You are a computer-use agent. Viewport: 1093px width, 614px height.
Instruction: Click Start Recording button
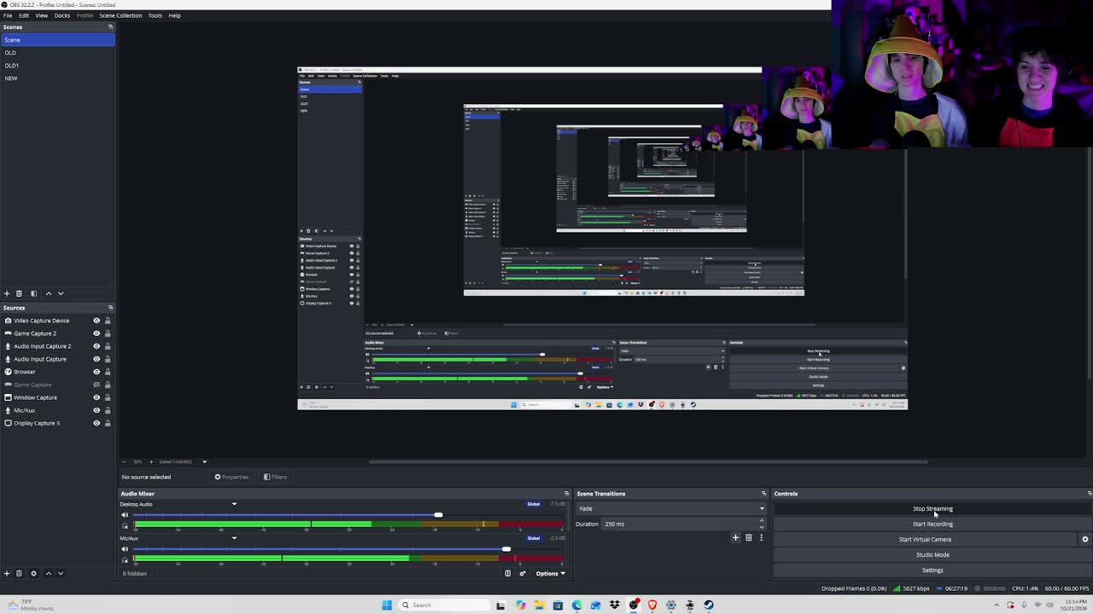coord(932,524)
